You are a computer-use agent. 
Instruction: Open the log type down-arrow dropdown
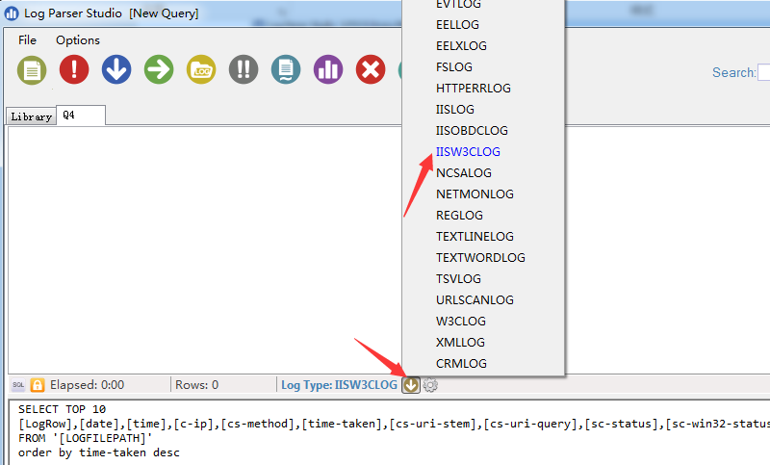point(411,385)
